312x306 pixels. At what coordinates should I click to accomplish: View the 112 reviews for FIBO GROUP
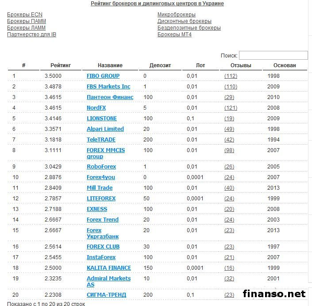pos(231,76)
